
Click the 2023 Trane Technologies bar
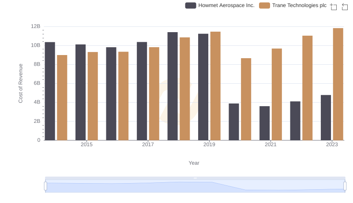coord(338,84)
